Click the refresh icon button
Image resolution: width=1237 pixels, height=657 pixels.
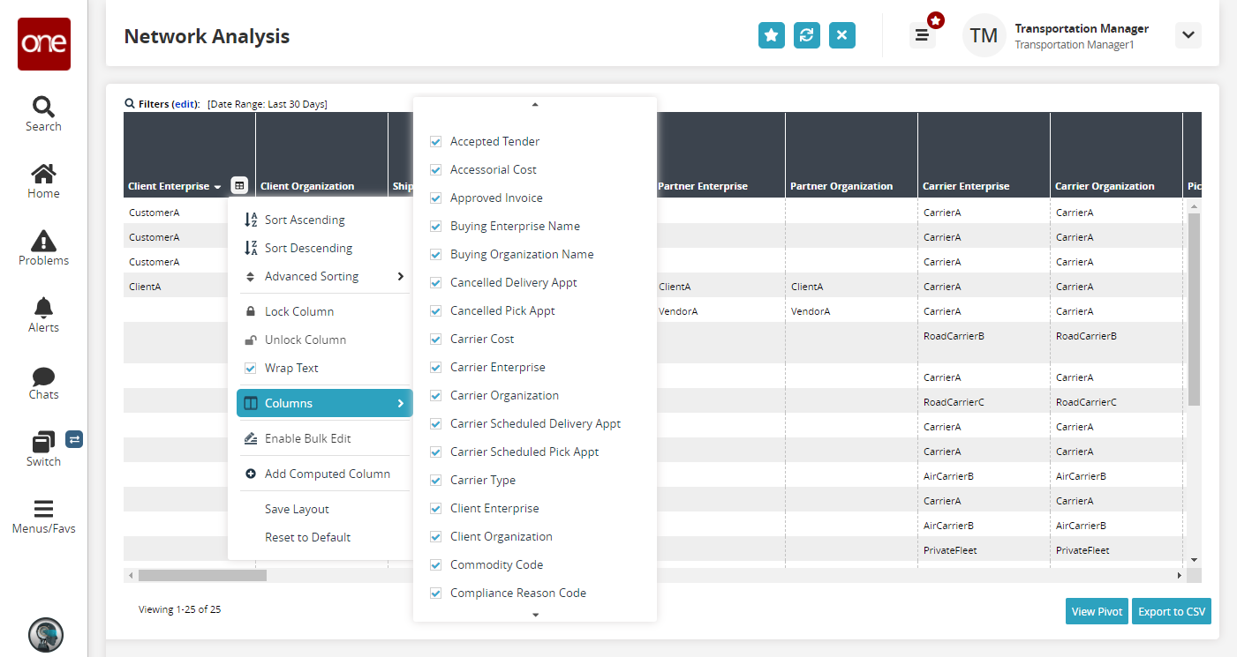point(806,35)
